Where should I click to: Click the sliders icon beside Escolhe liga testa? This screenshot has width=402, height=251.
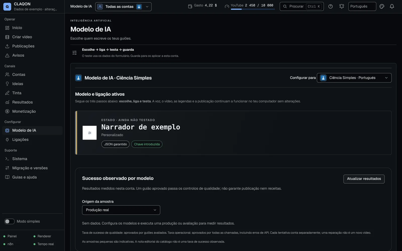click(x=75, y=53)
